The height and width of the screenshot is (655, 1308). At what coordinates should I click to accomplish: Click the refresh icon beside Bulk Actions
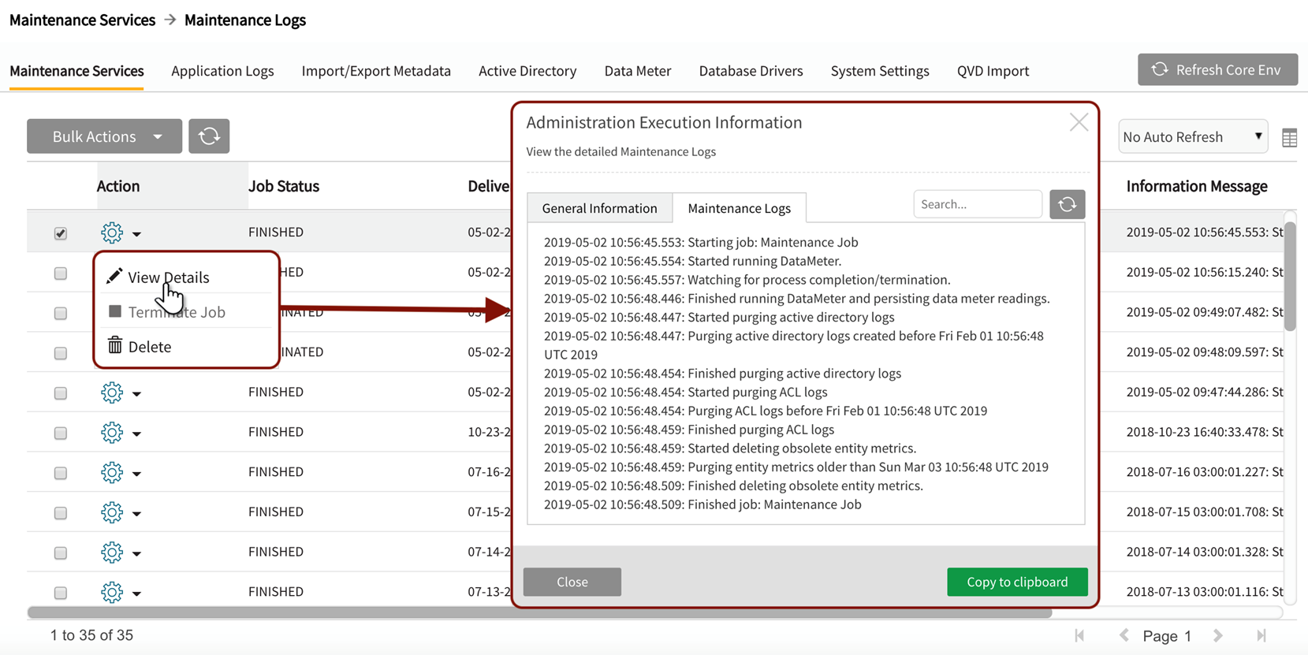point(209,136)
